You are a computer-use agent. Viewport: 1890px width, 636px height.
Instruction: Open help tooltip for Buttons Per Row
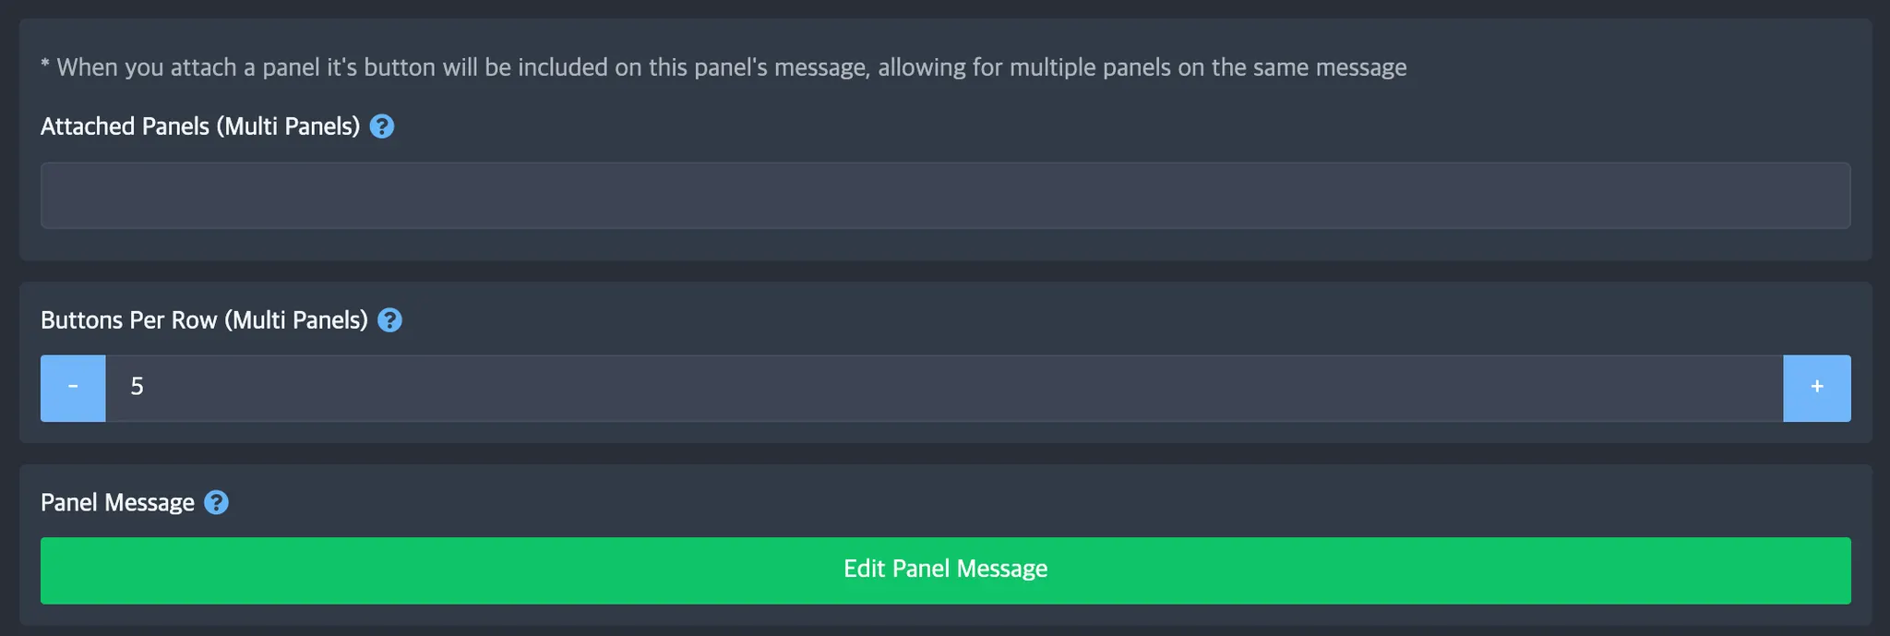coord(389,320)
